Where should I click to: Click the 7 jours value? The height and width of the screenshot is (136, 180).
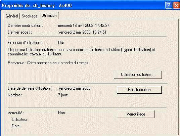(x=63, y=95)
